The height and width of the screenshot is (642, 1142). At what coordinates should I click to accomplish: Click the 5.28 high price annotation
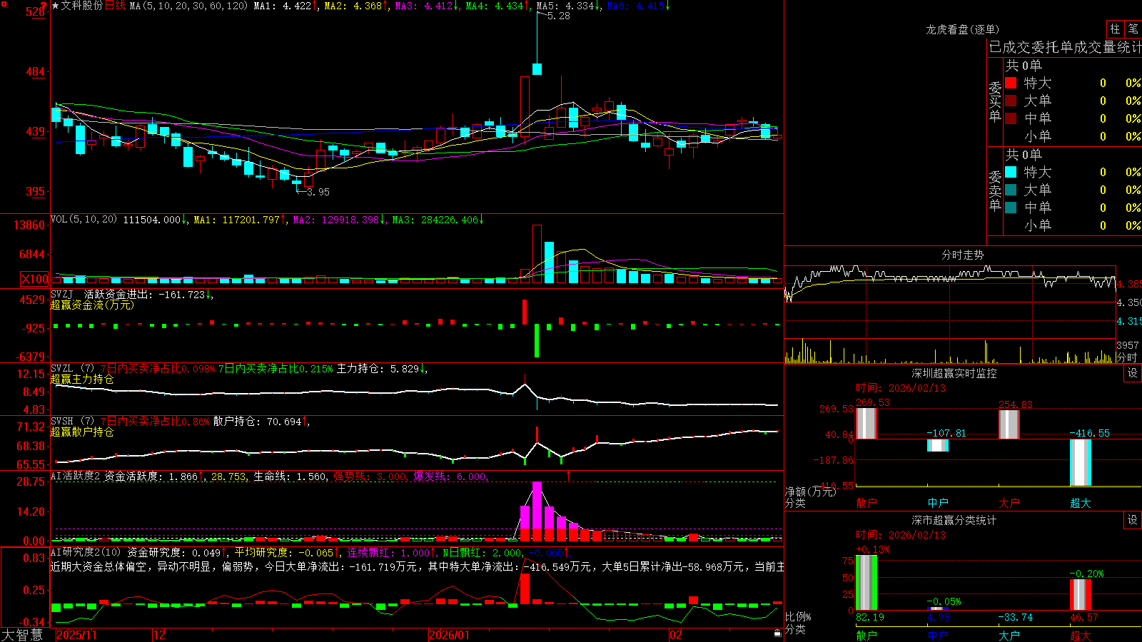pyautogui.click(x=558, y=16)
